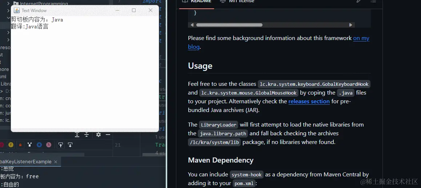
Task: Click Structure panel horizontal scrollbar
Action: pos(42,155)
